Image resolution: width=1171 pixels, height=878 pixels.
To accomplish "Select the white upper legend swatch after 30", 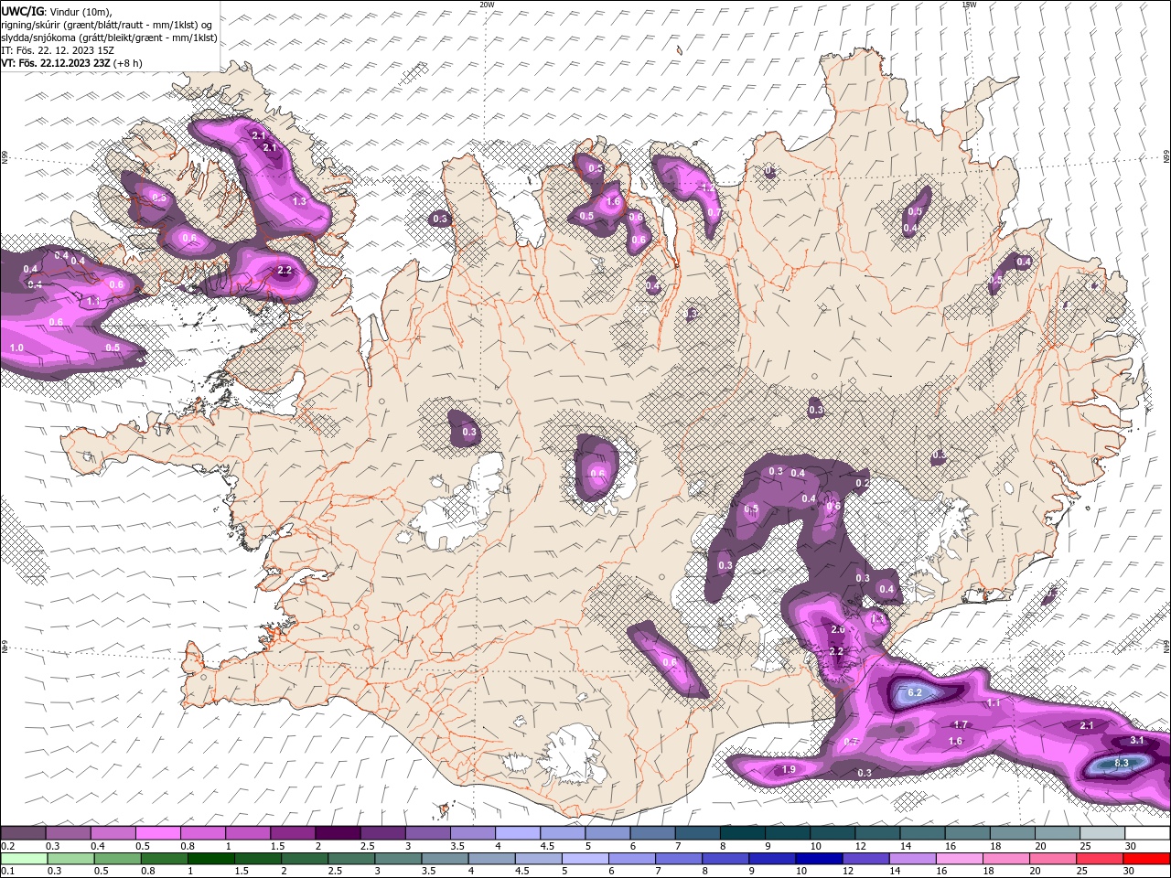I will (x=1148, y=833).
